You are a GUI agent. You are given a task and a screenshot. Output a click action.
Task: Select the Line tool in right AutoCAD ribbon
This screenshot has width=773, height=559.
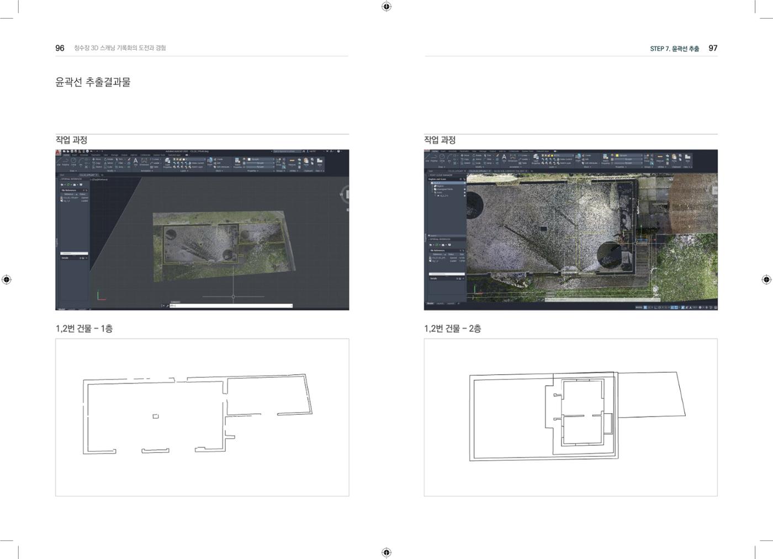[x=427, y=157]
